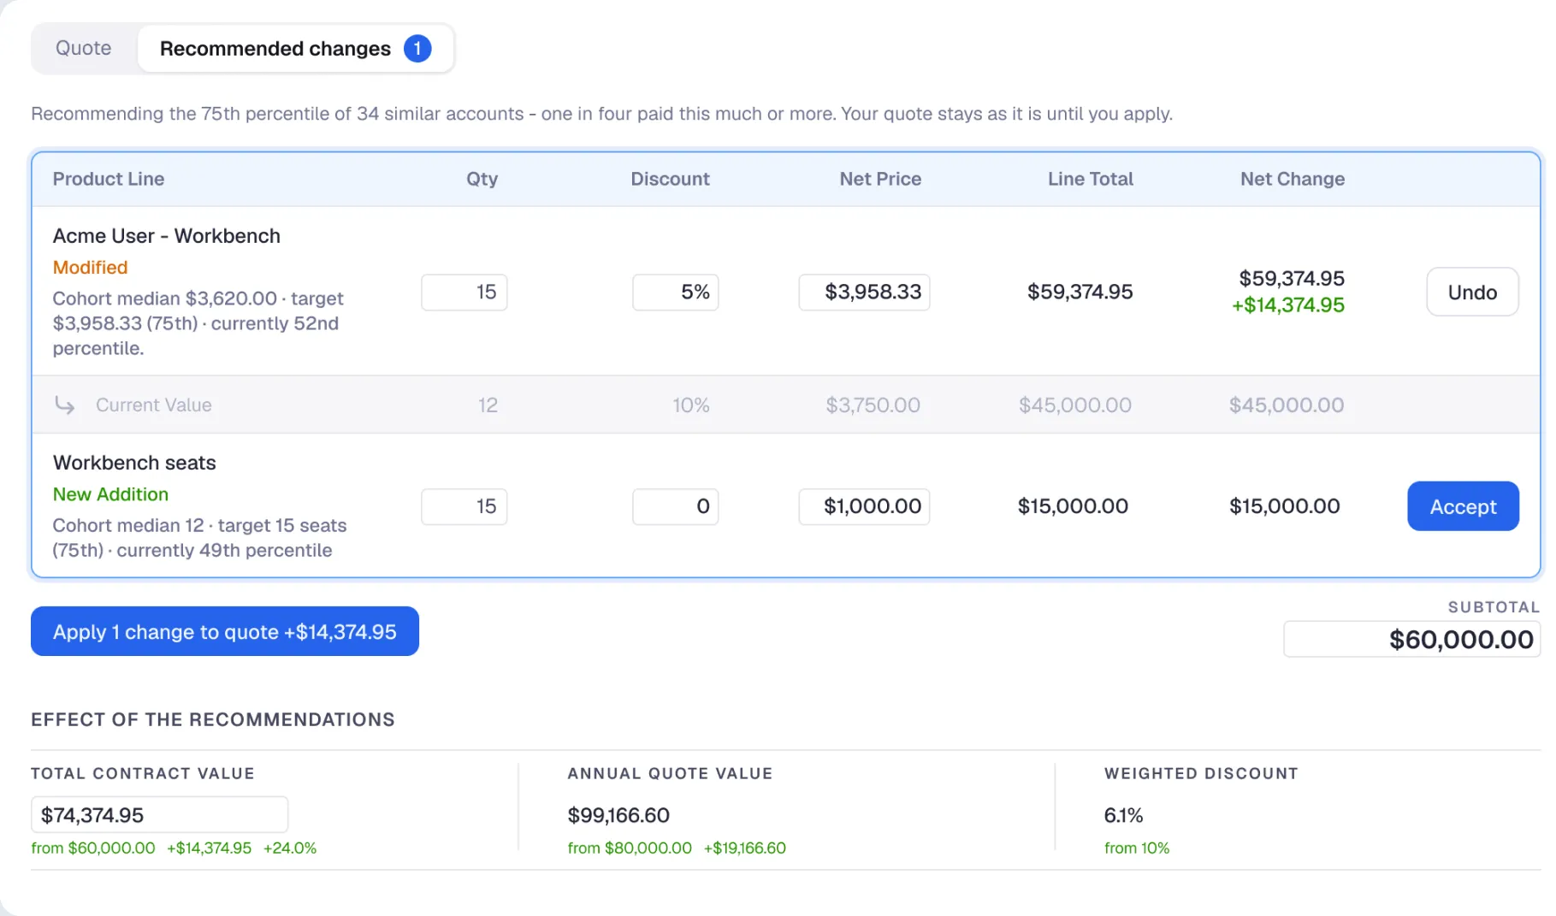Click the Current Value arrow icon

pyautogui.click(x=65, y=405)
